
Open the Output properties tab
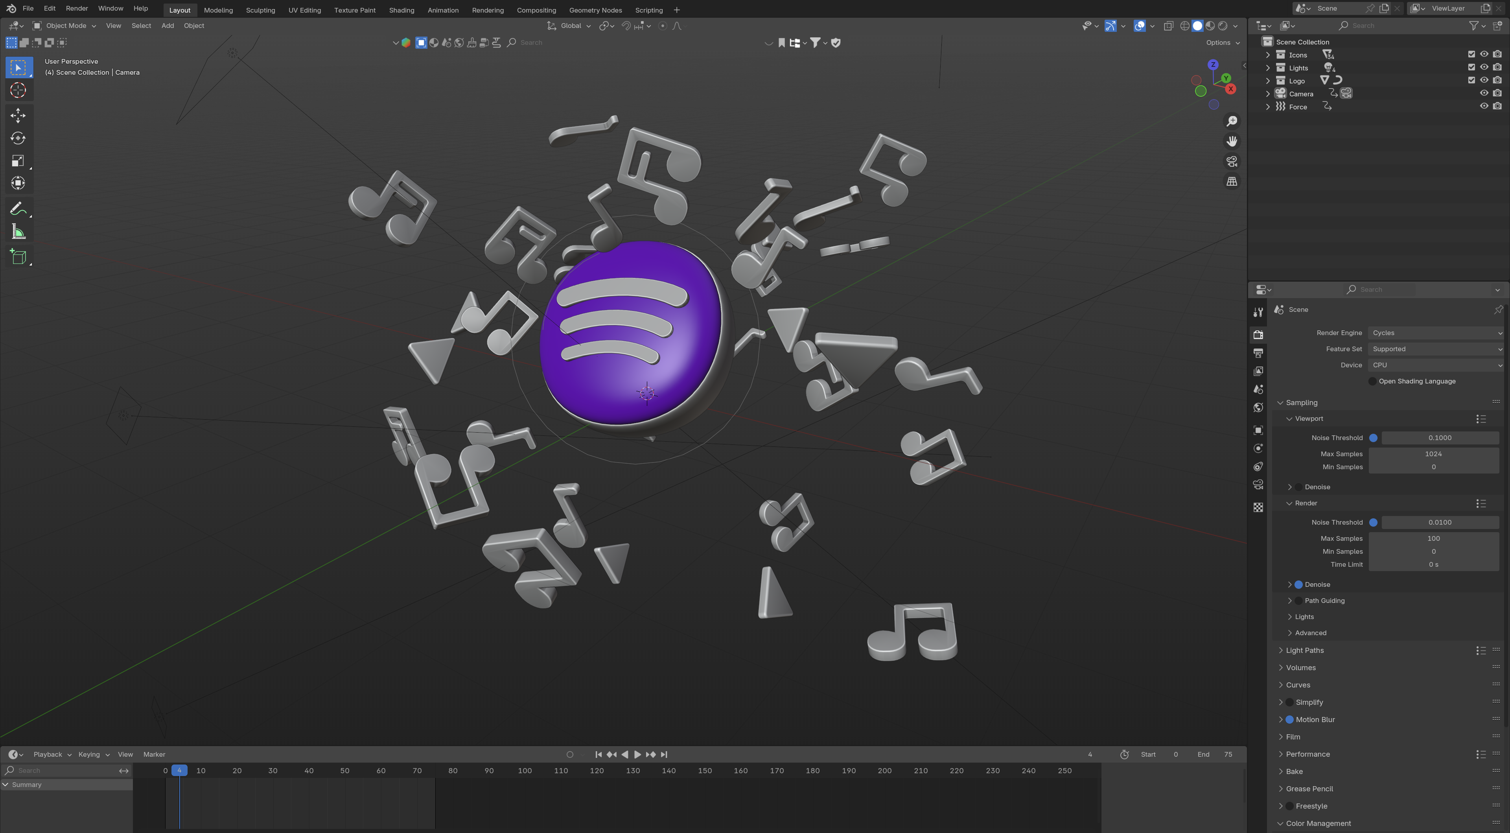pos(1258,353)
